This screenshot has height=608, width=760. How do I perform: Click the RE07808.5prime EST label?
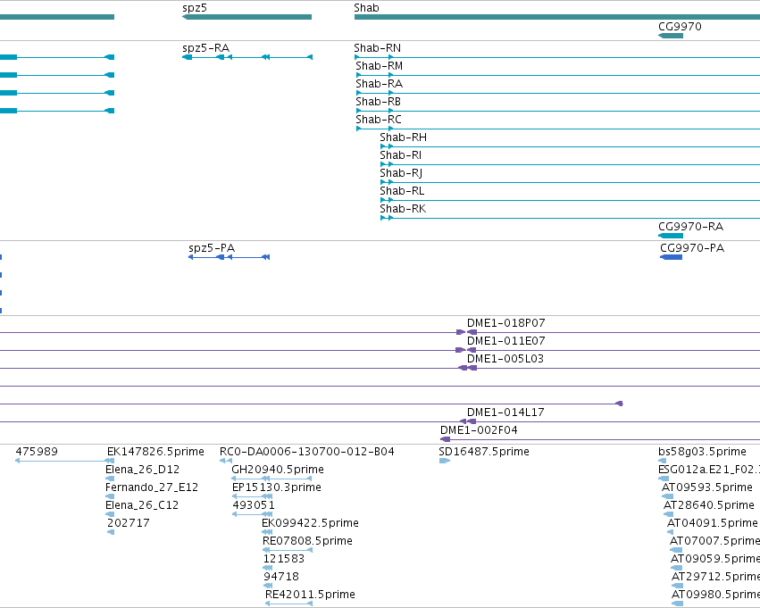[x=308, y=542]
